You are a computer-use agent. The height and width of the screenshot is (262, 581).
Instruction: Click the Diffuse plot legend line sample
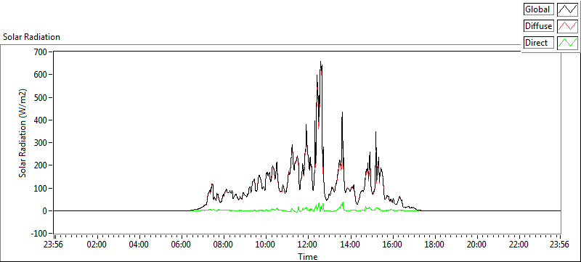pos(567,26)
